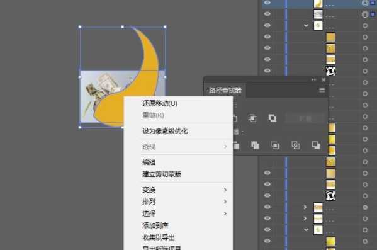
Task: Click target circle of gray cloud layer
Action: (365, 14)
